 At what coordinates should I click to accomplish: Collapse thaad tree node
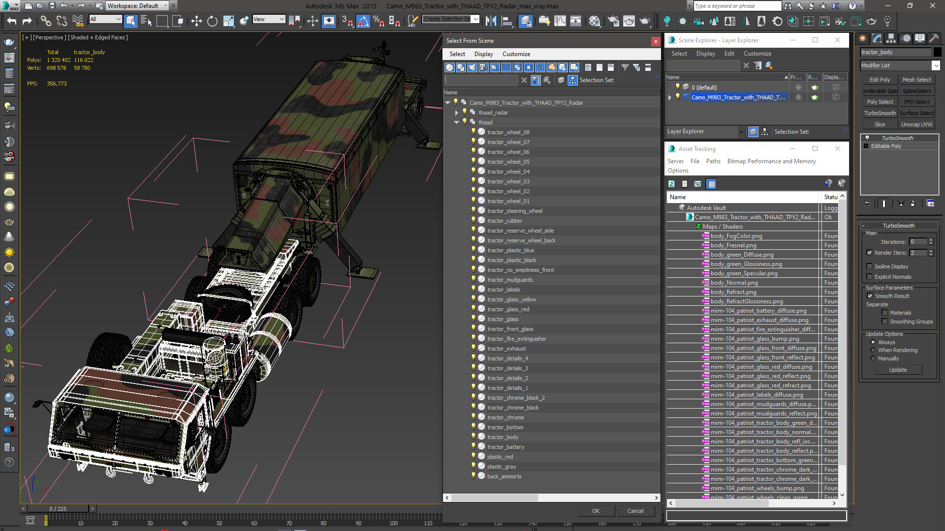[457, 122]
